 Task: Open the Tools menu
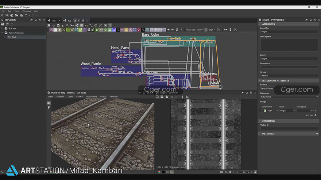(17, 11)
